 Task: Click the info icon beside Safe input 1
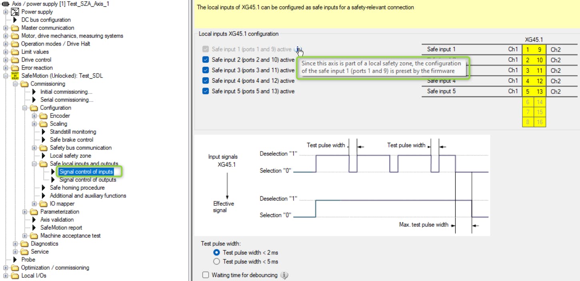[x=297, y=49]
